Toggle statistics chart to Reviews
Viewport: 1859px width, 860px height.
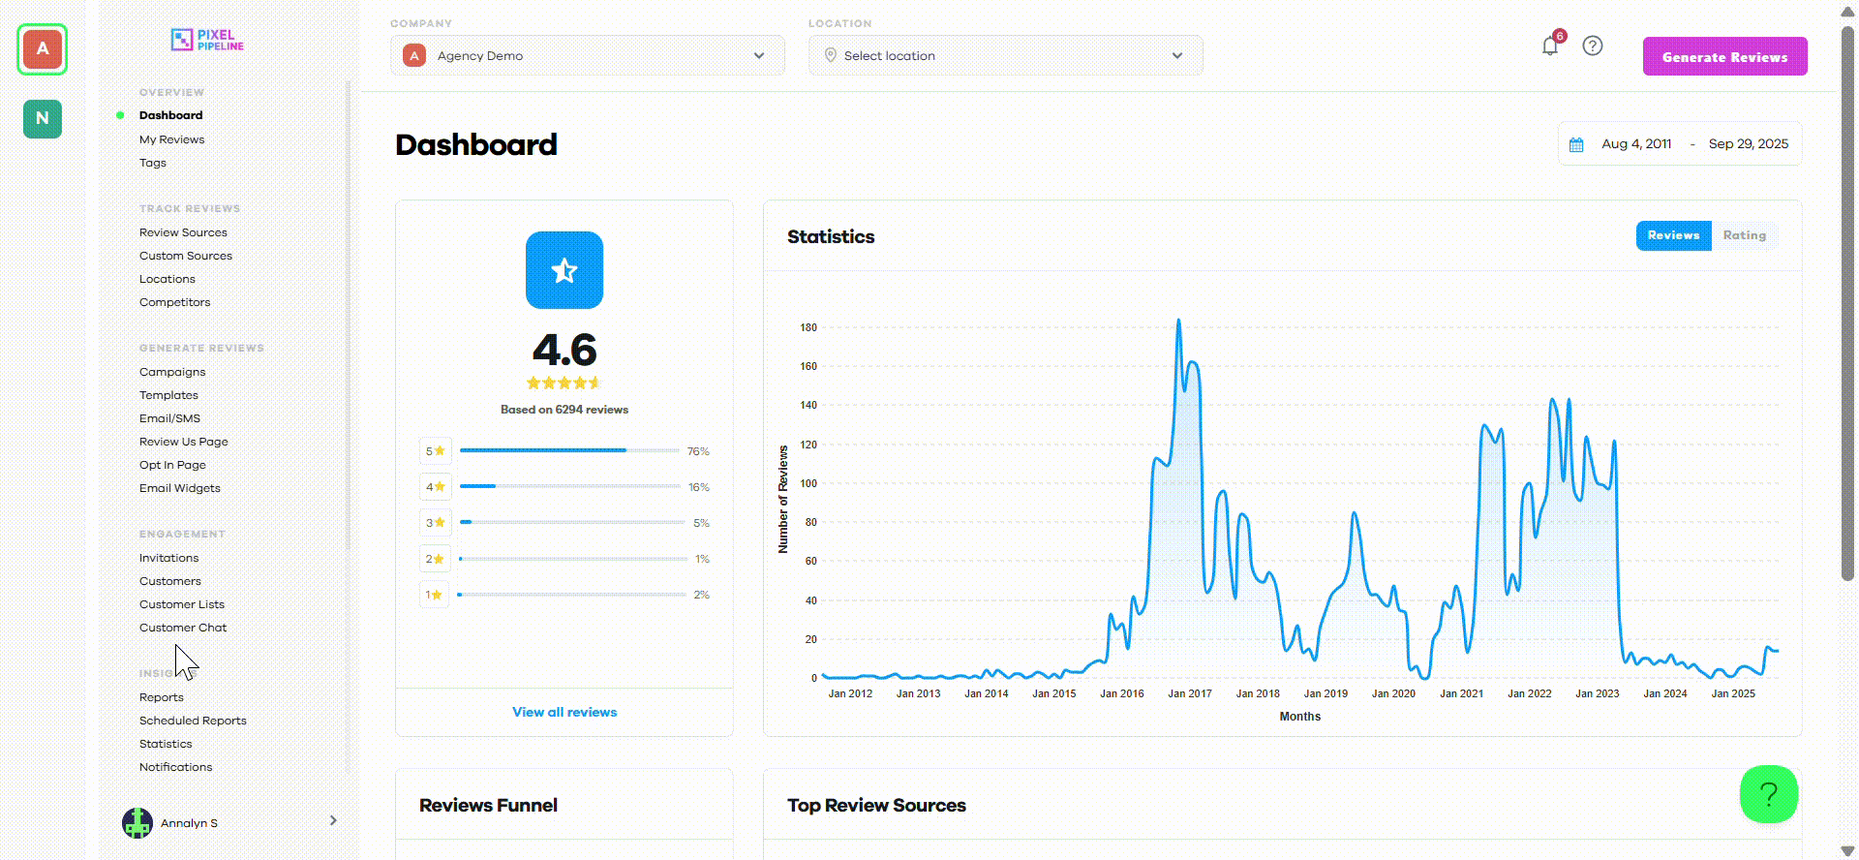(x=1673, y=235)
